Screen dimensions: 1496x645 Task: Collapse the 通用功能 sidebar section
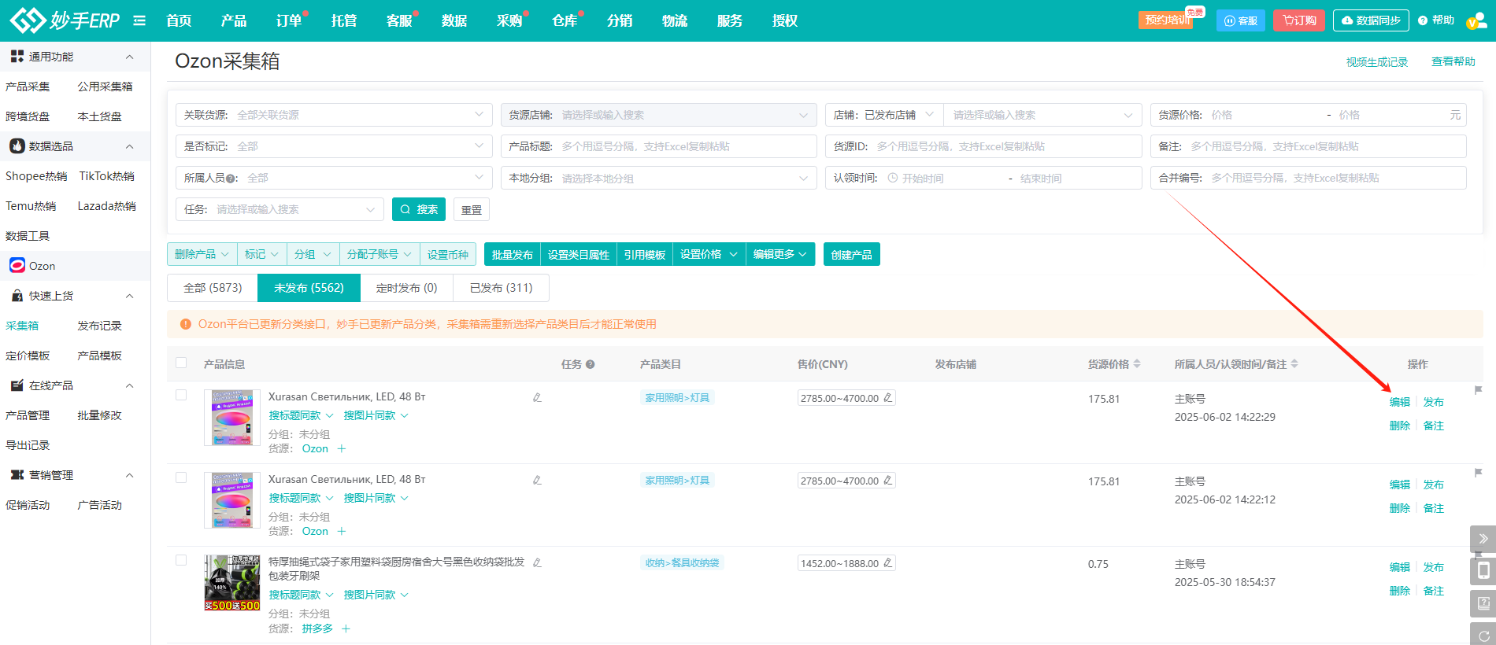130,57
